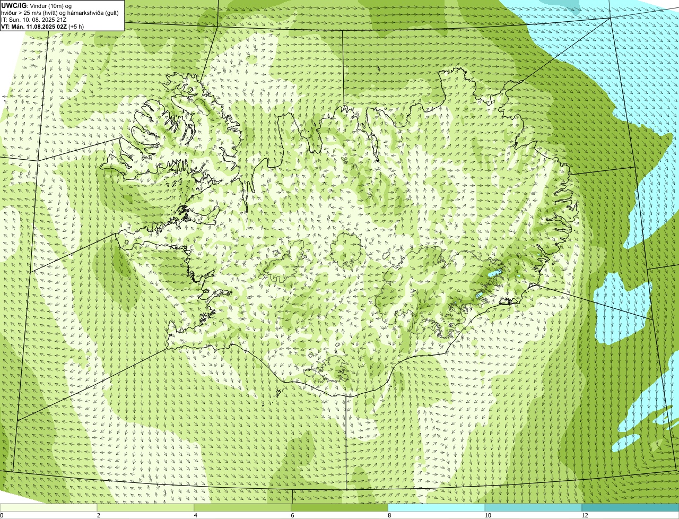The height and width of the screenshot is (519, 679).
Task: Click the legend tick label "8"
Action: click(x=390, y=515)
